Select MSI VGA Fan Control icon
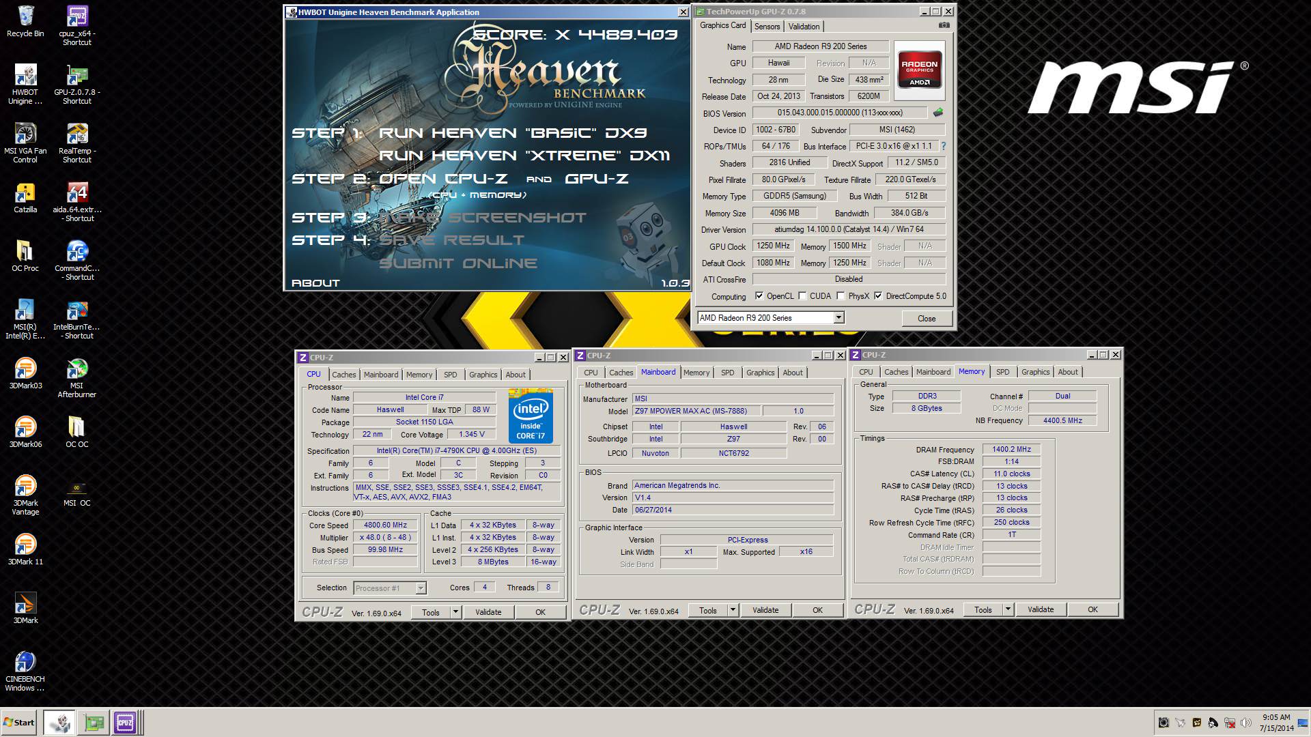The image size is (1311, 737). 25,143
